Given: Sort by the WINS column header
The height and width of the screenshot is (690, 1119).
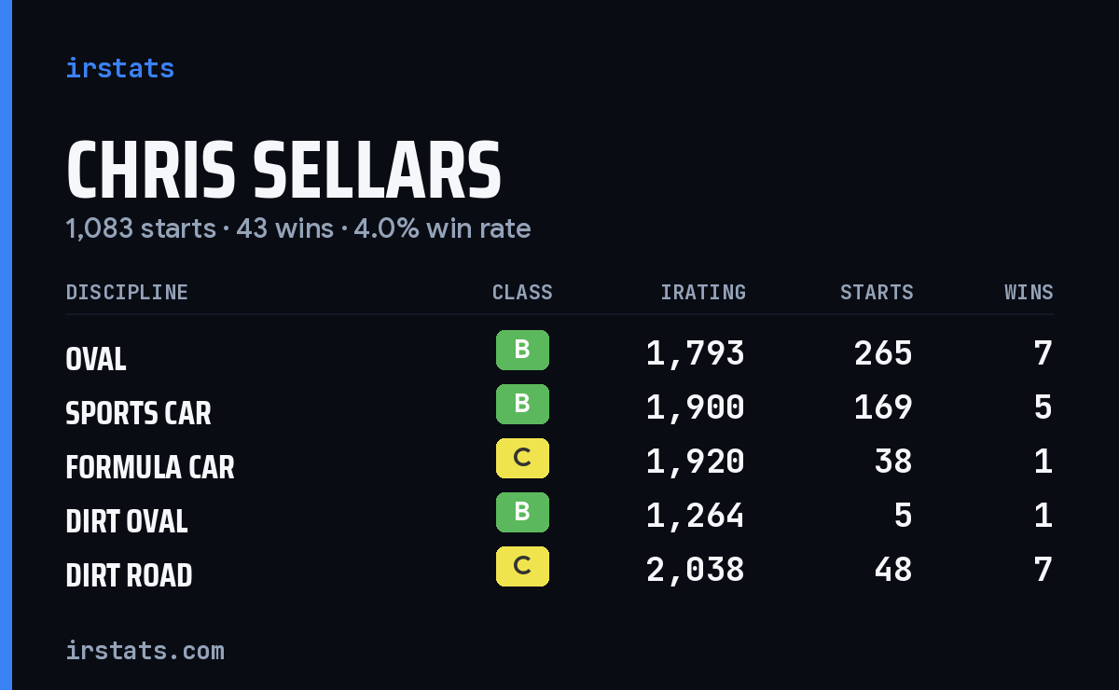Looking at the screenshot, I should click(x=1029, y=293).
